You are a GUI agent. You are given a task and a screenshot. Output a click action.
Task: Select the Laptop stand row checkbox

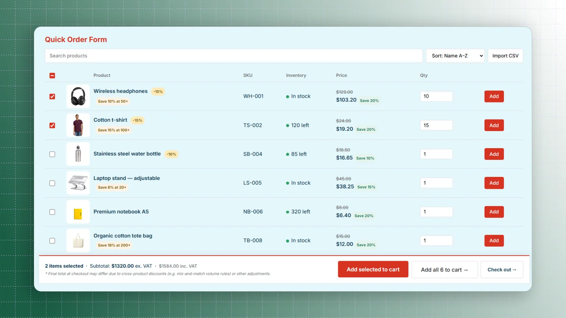click(x=52, y=183)
